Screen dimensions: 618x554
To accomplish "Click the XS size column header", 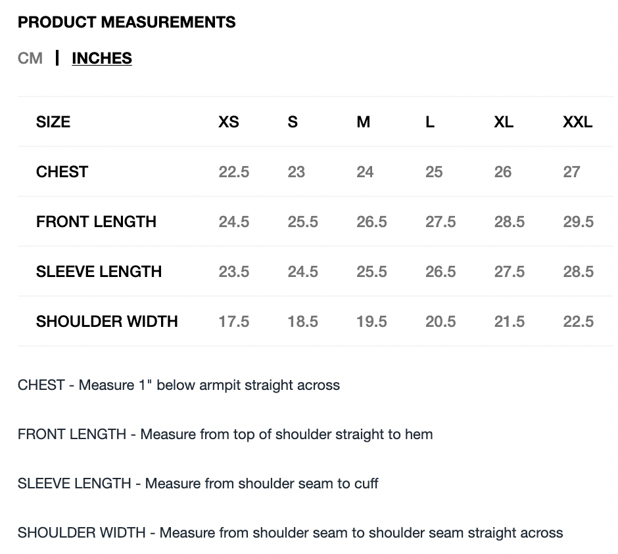I will tap(228, 122).
